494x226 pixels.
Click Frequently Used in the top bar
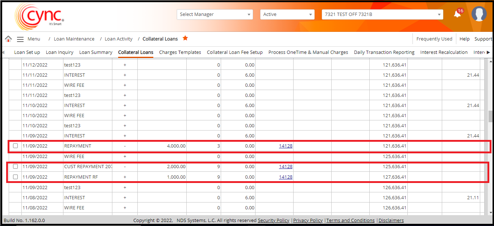434,39
